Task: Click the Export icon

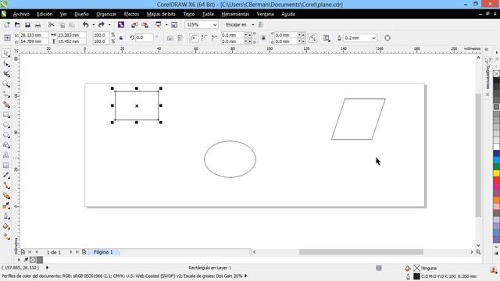Action: (145, 24)
